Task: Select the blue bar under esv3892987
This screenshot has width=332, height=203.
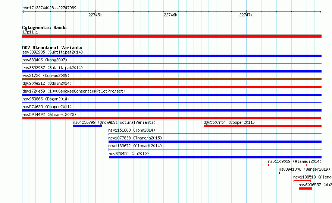Action: click(x=172, y=71)
